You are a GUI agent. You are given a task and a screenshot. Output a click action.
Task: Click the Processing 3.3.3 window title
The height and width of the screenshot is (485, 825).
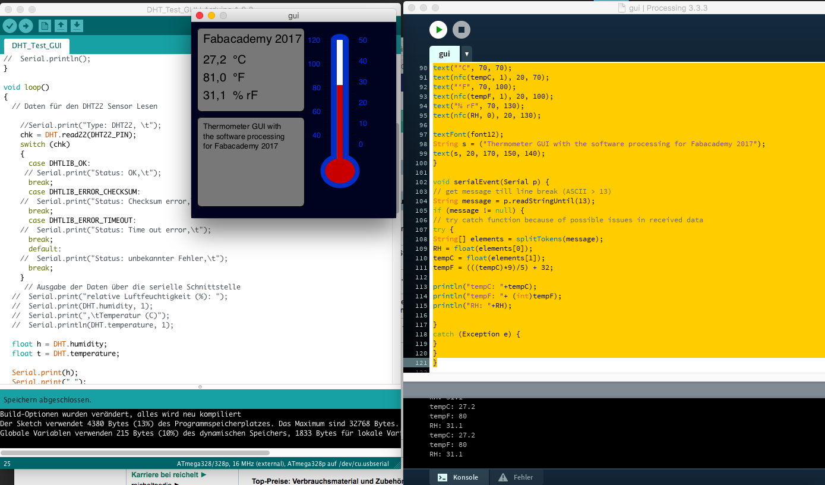669,8
